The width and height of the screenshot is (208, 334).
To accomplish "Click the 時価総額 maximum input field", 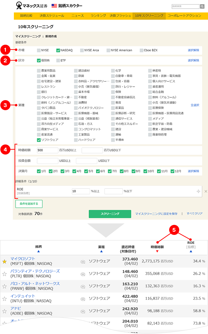I will click(x=92, y=150).
